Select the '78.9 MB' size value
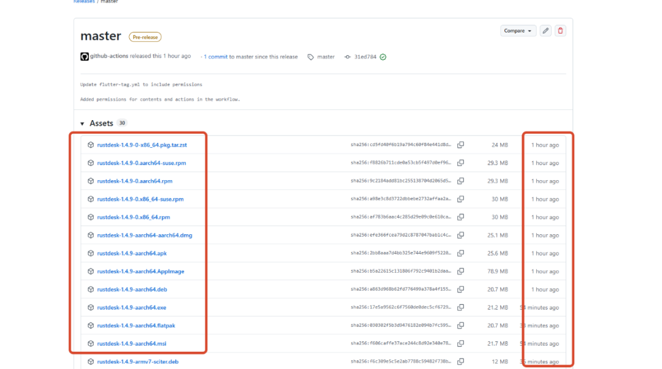The height and width of the screenshot is (369, 662). point(498,272)
